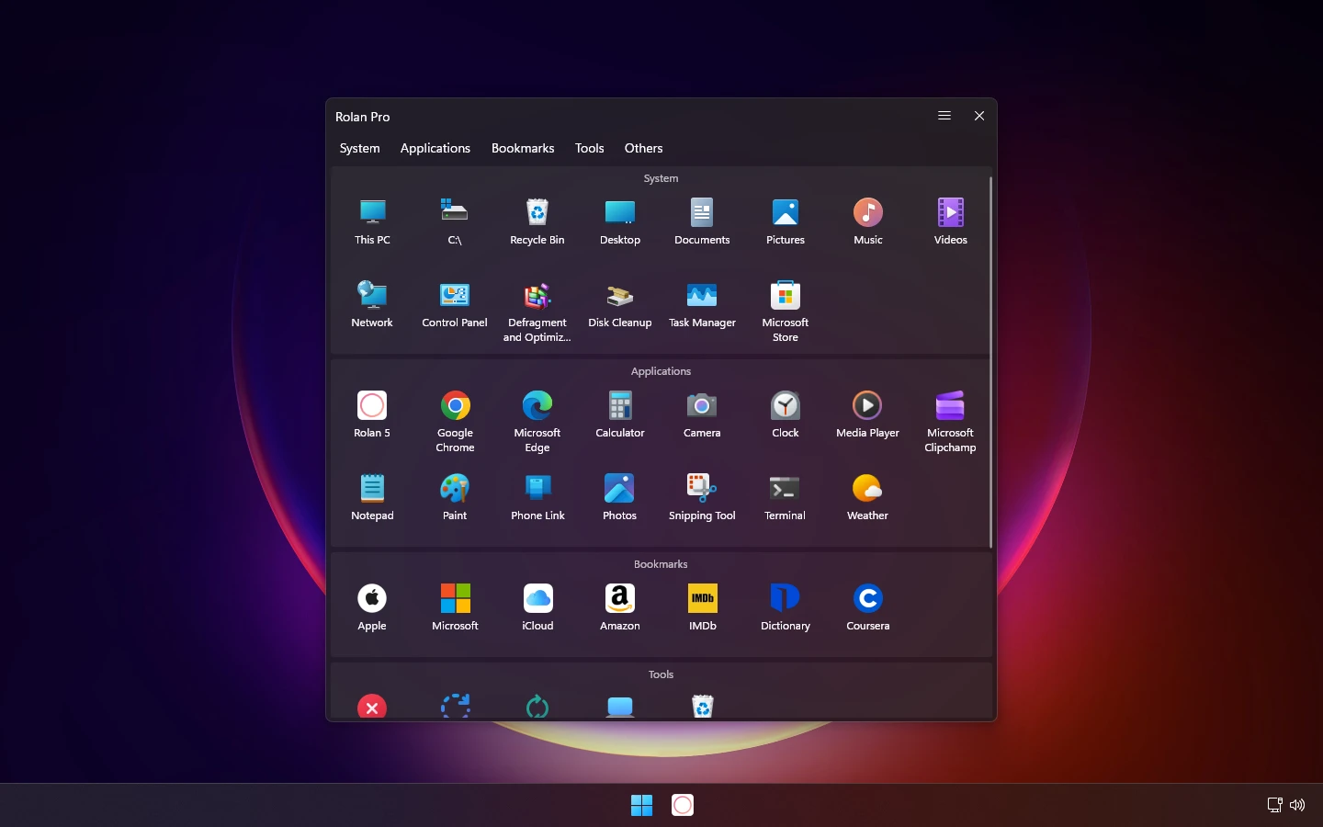The width and height of the screenshot is (1323, 827).
Task: Open the hamburger menu in Rolan Pro
Action: (944, 116)
